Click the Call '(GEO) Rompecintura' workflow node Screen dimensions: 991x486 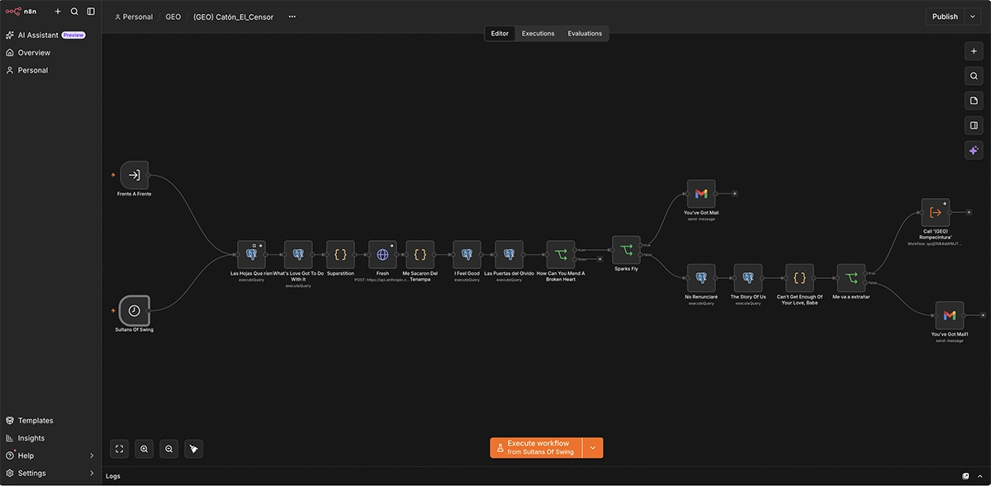pos(935,212)
